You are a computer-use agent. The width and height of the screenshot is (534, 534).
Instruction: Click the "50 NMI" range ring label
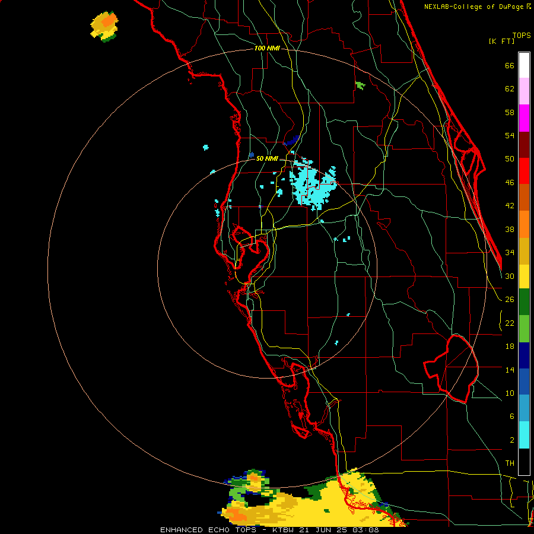point(267,158)
